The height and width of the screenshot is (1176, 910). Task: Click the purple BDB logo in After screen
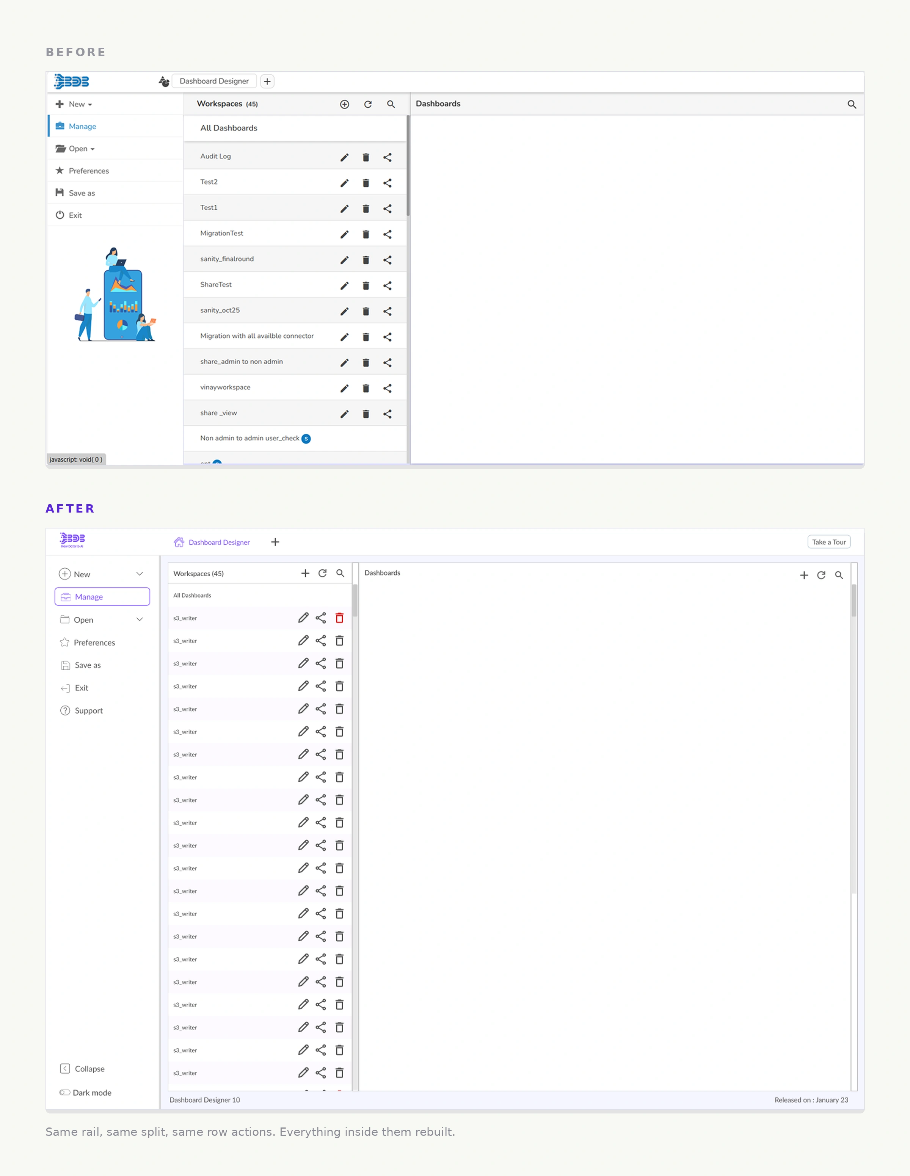[x=72, y=540]
